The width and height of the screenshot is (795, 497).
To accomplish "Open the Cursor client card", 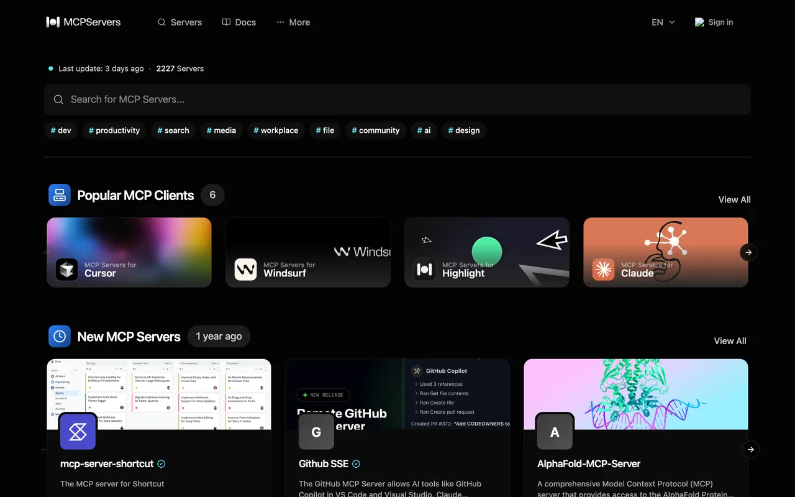I will [129, 252].
